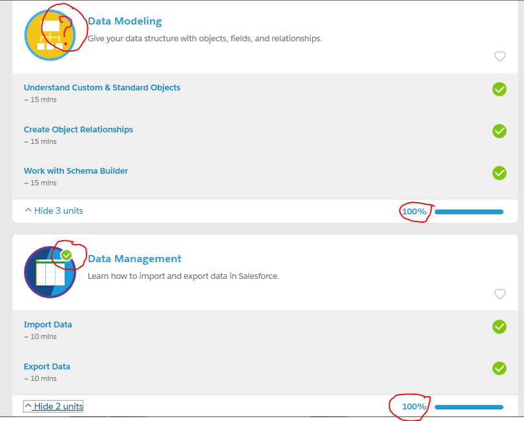524x421 pixels.
Task: Click green checkmark for Understand Custom & Standard Objects
Action: (499, 89)
